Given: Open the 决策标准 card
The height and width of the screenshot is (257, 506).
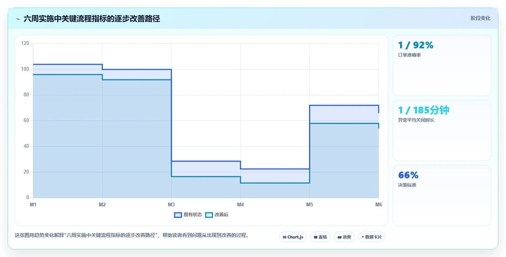Looking at the screenshot, I should tap(442, 195).
